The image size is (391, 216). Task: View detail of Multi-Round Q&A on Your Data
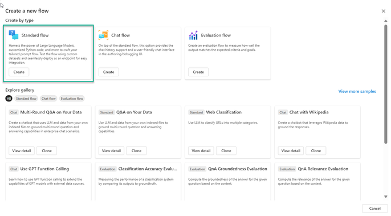22,150
